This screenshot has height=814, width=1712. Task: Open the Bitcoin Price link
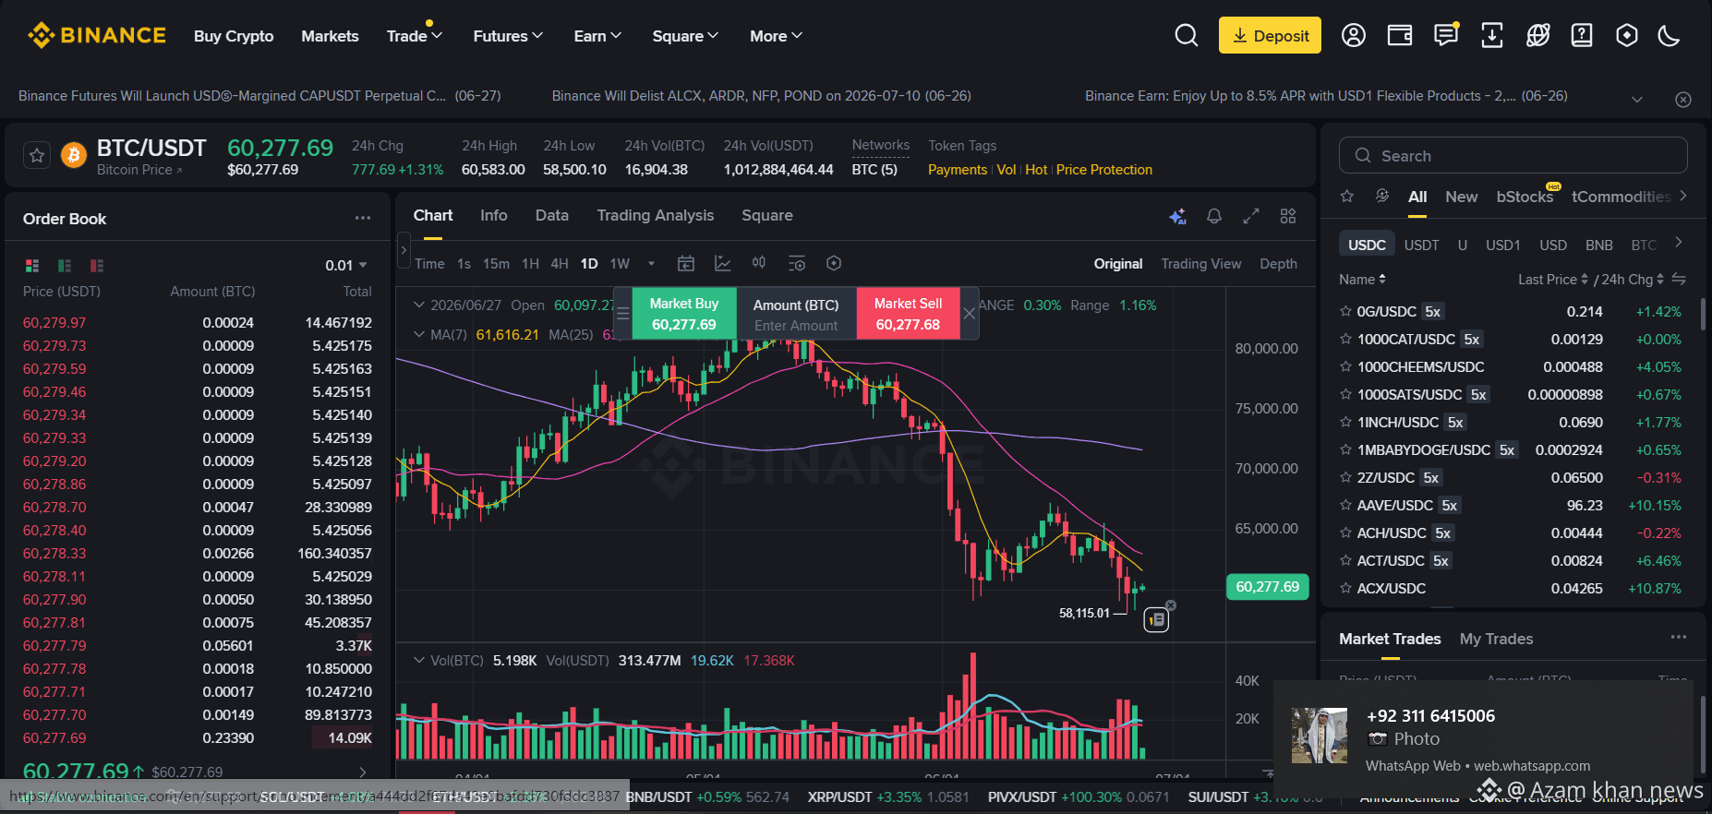click(x=139, y=170)
